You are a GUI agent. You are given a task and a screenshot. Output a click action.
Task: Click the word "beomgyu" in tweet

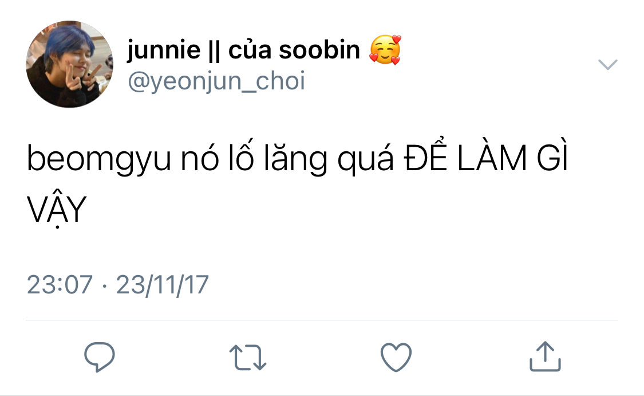tap(98, 159)
